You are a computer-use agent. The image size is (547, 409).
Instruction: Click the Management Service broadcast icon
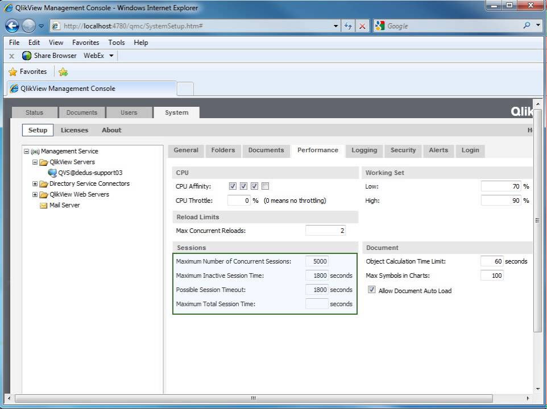point(35,152)
